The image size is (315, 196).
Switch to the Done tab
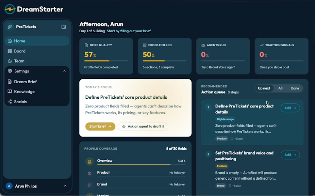click(295, 88)
